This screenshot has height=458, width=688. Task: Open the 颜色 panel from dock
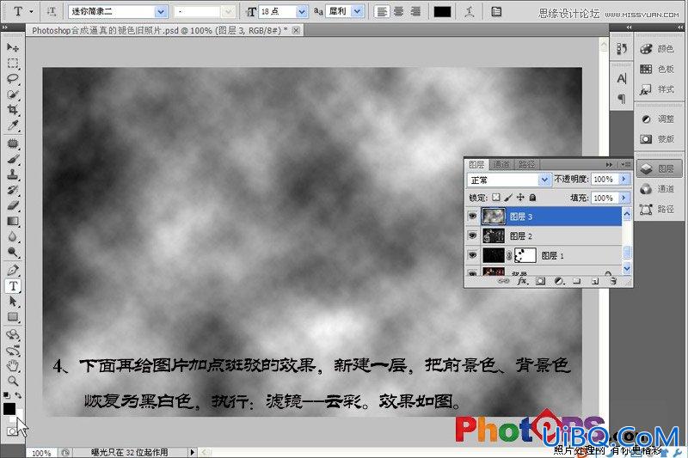click(658, 49)
